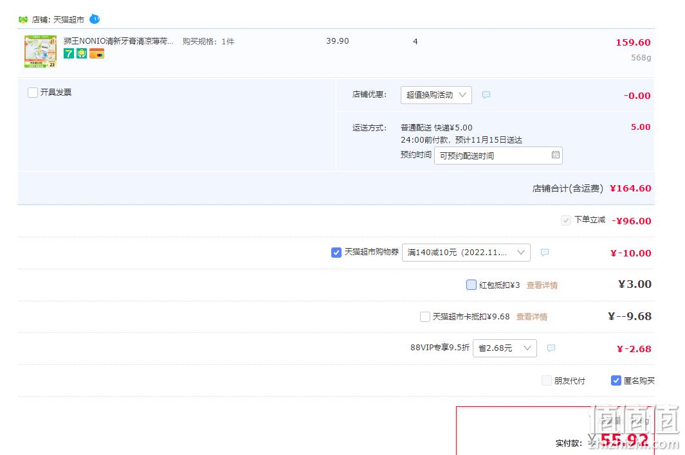This screenshot has height=455, width=685.
Task: Disable the 匿名购买 checkbox
Action: point(616,380)
